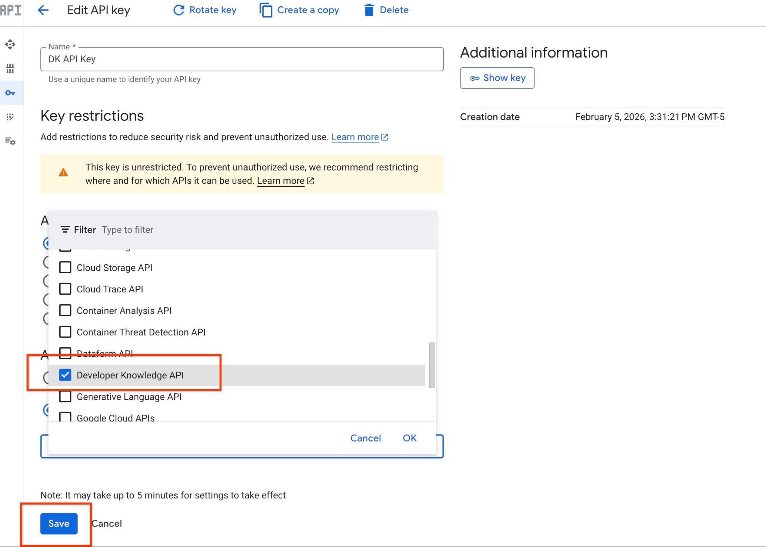Click the back arrow icon
Image resolution: width=766 pixels, height=547 pixels.
click(x=43, y=10)
